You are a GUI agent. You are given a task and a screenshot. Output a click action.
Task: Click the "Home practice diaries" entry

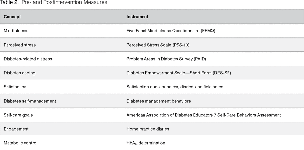148,129
